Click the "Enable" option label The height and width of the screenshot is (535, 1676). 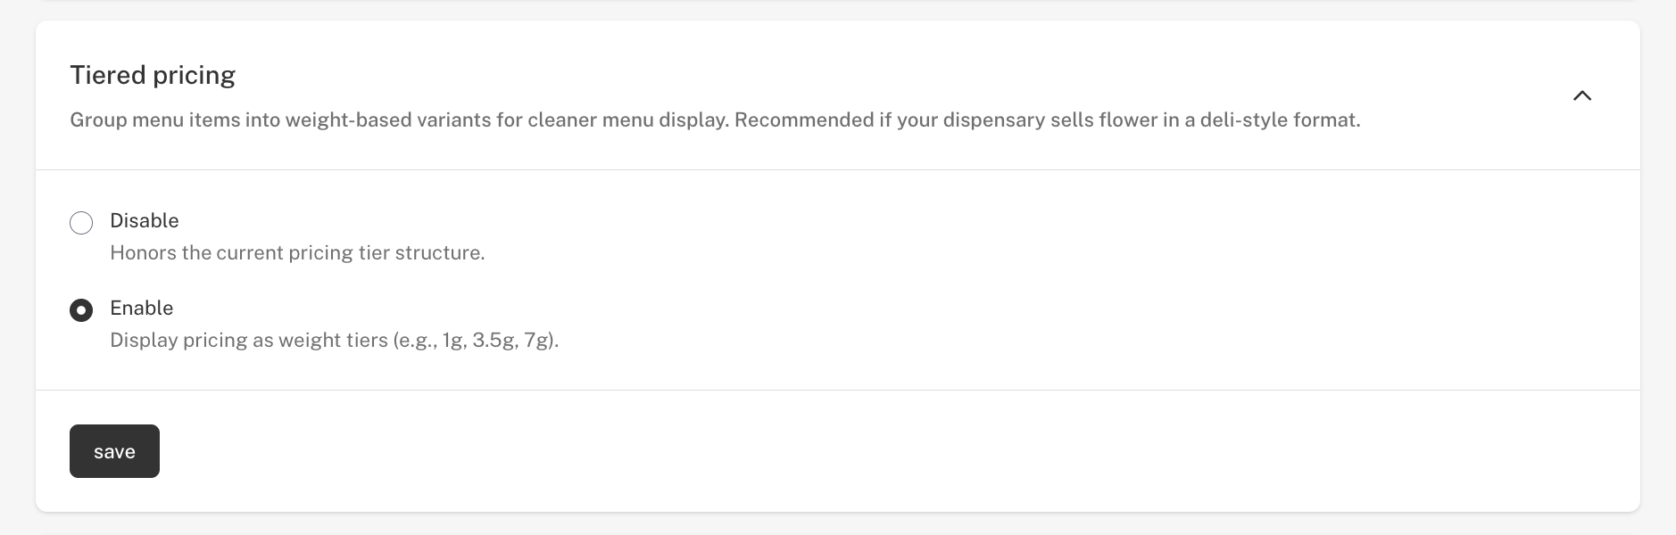141,308
